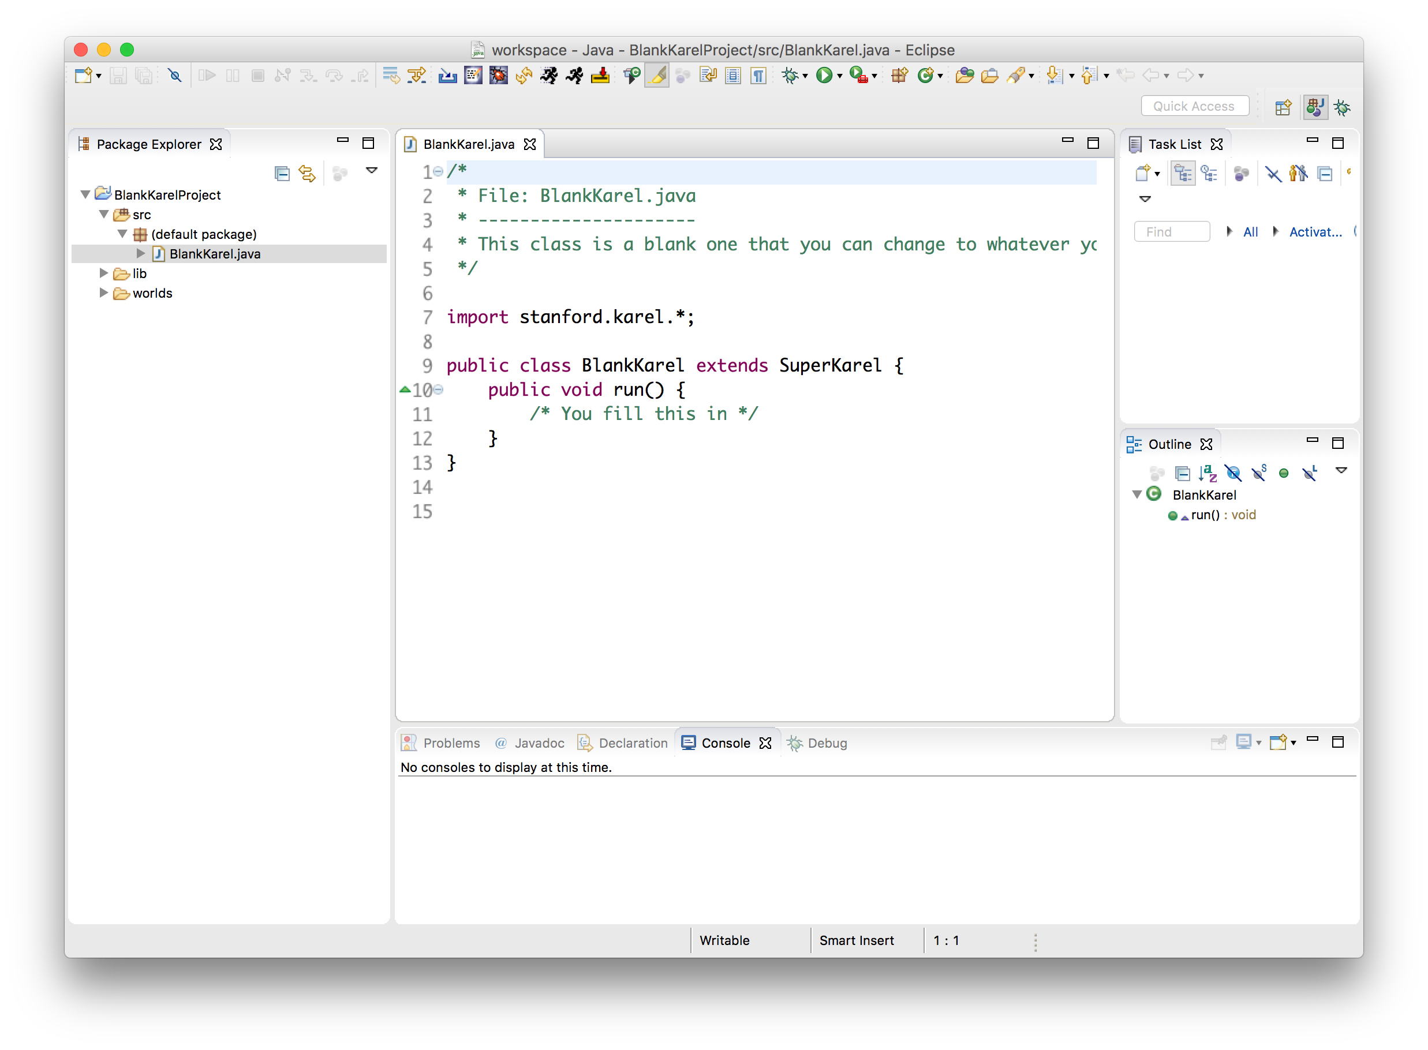
Task: Toggle Categorized view in Task List
Action: (x=1183, y=173)
